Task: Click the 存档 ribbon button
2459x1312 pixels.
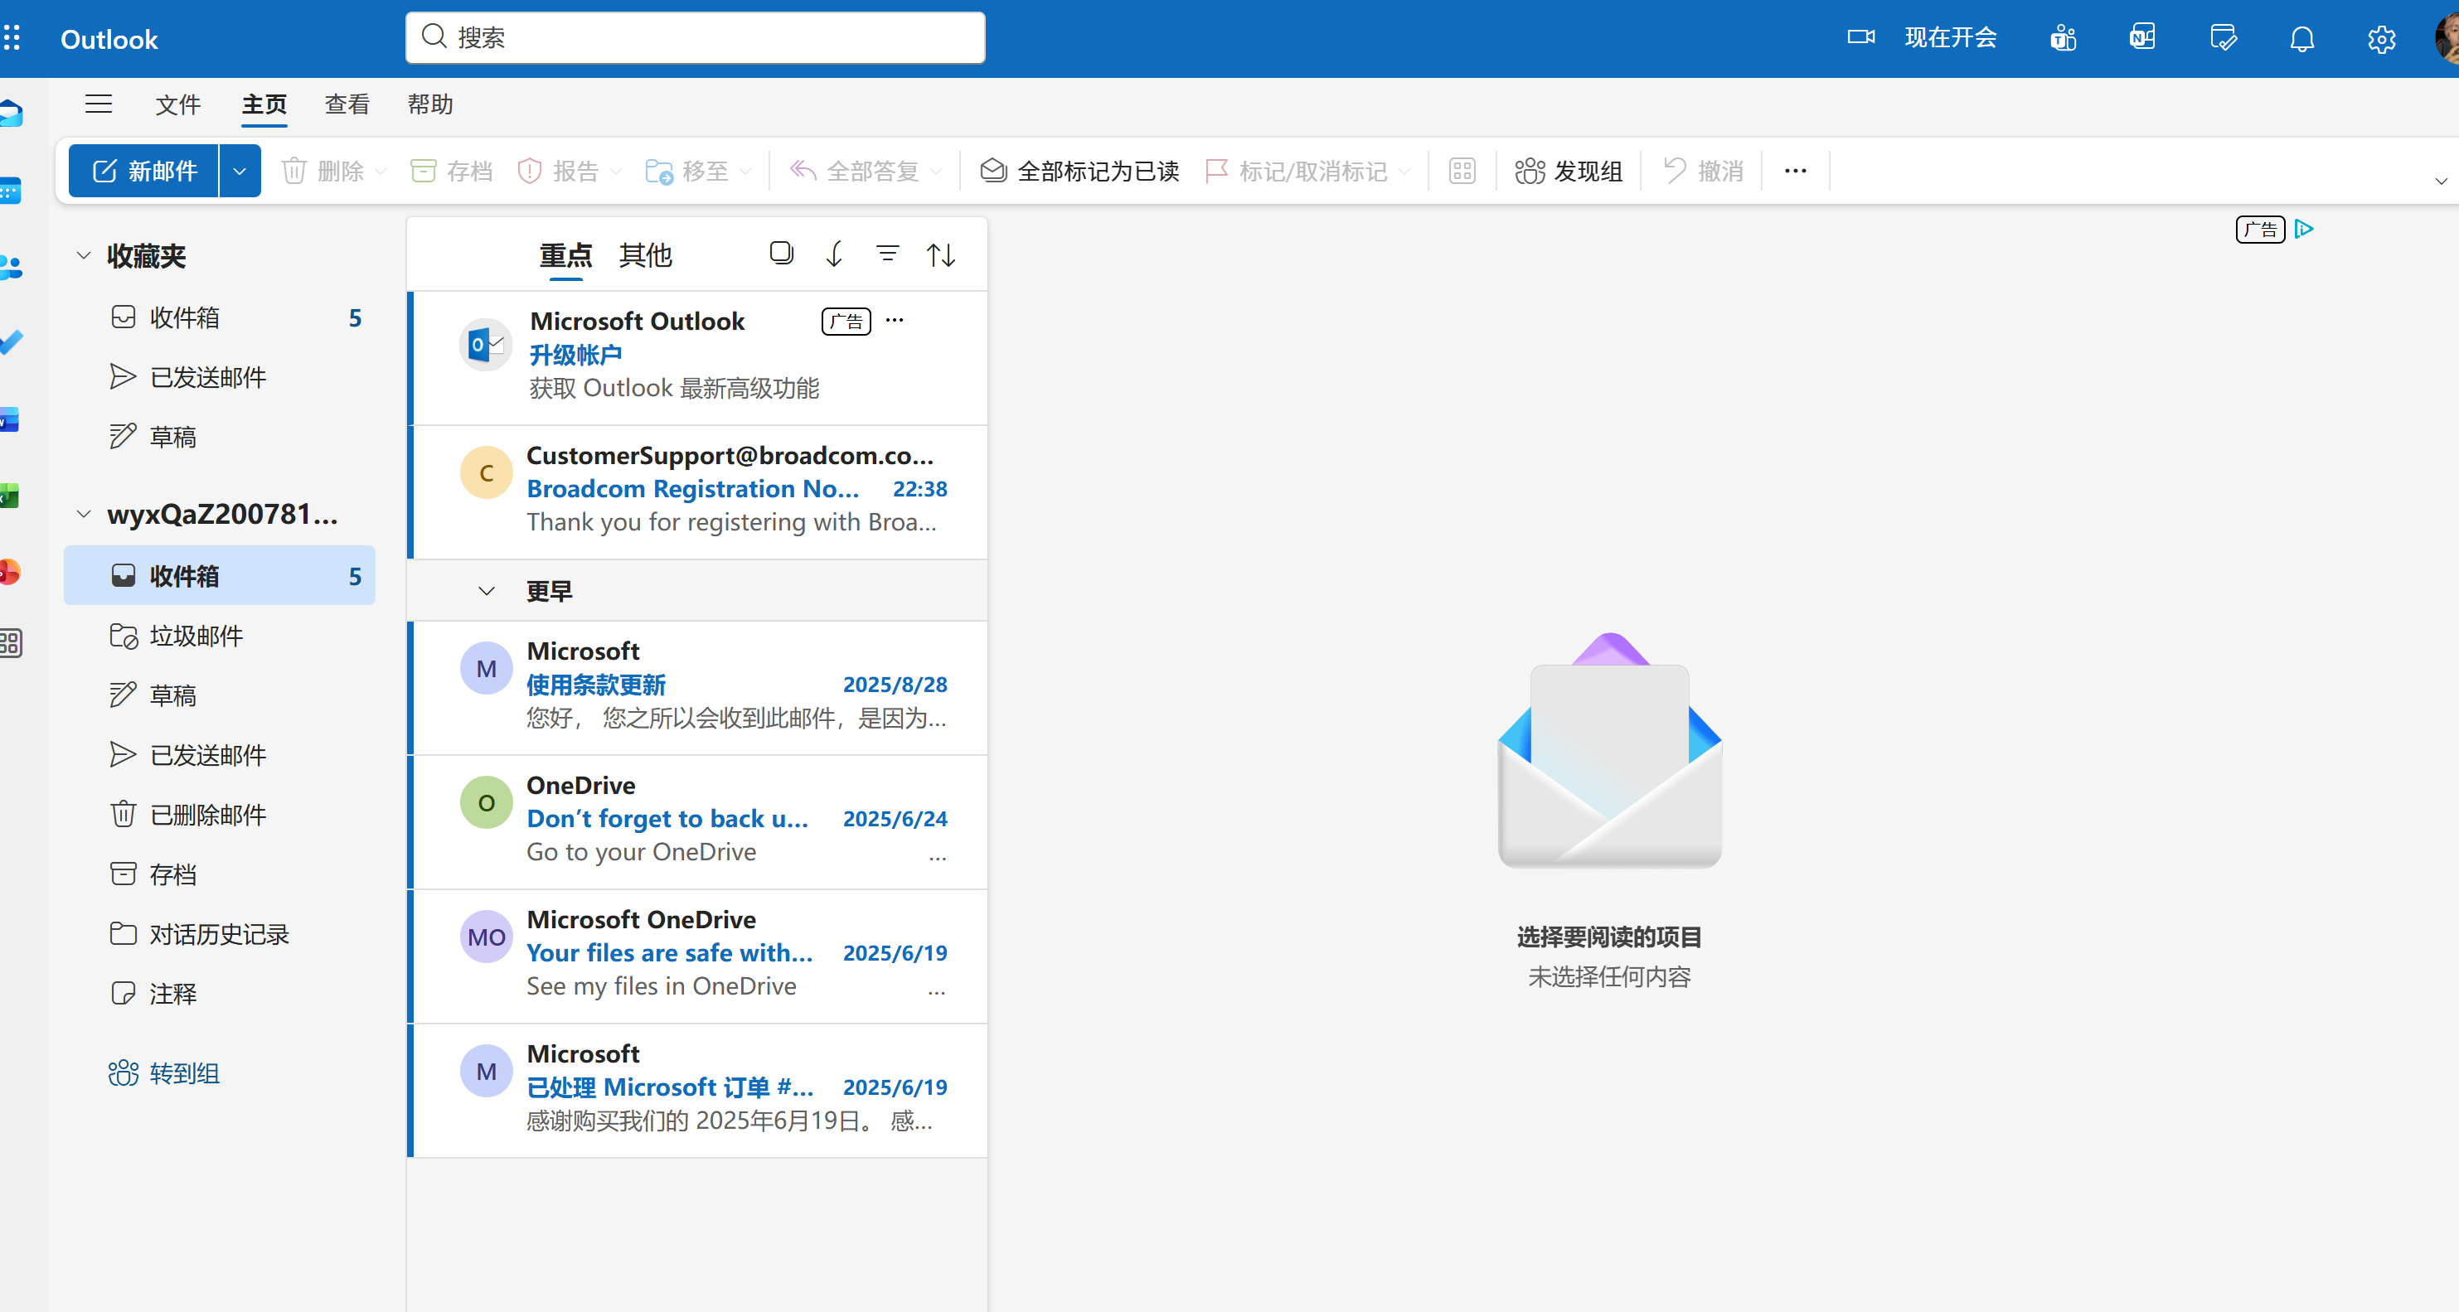Action: pyautogui.click(x=452, y=171)
